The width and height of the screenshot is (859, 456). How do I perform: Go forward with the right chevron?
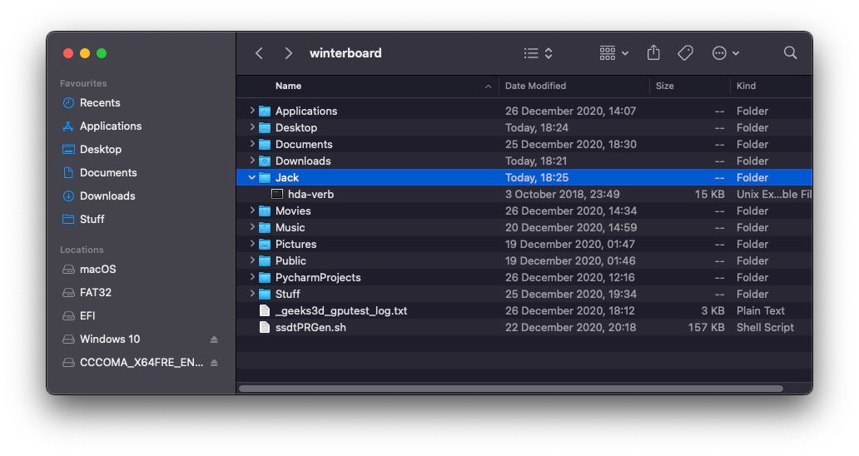288,53
